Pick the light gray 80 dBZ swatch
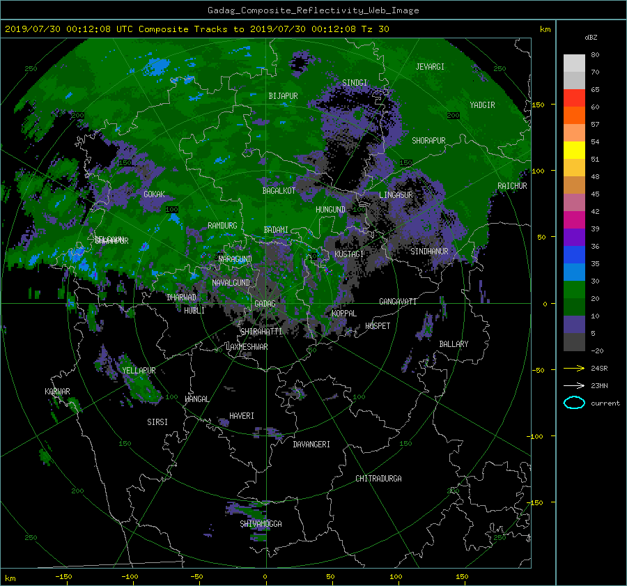 coord(574,63)
